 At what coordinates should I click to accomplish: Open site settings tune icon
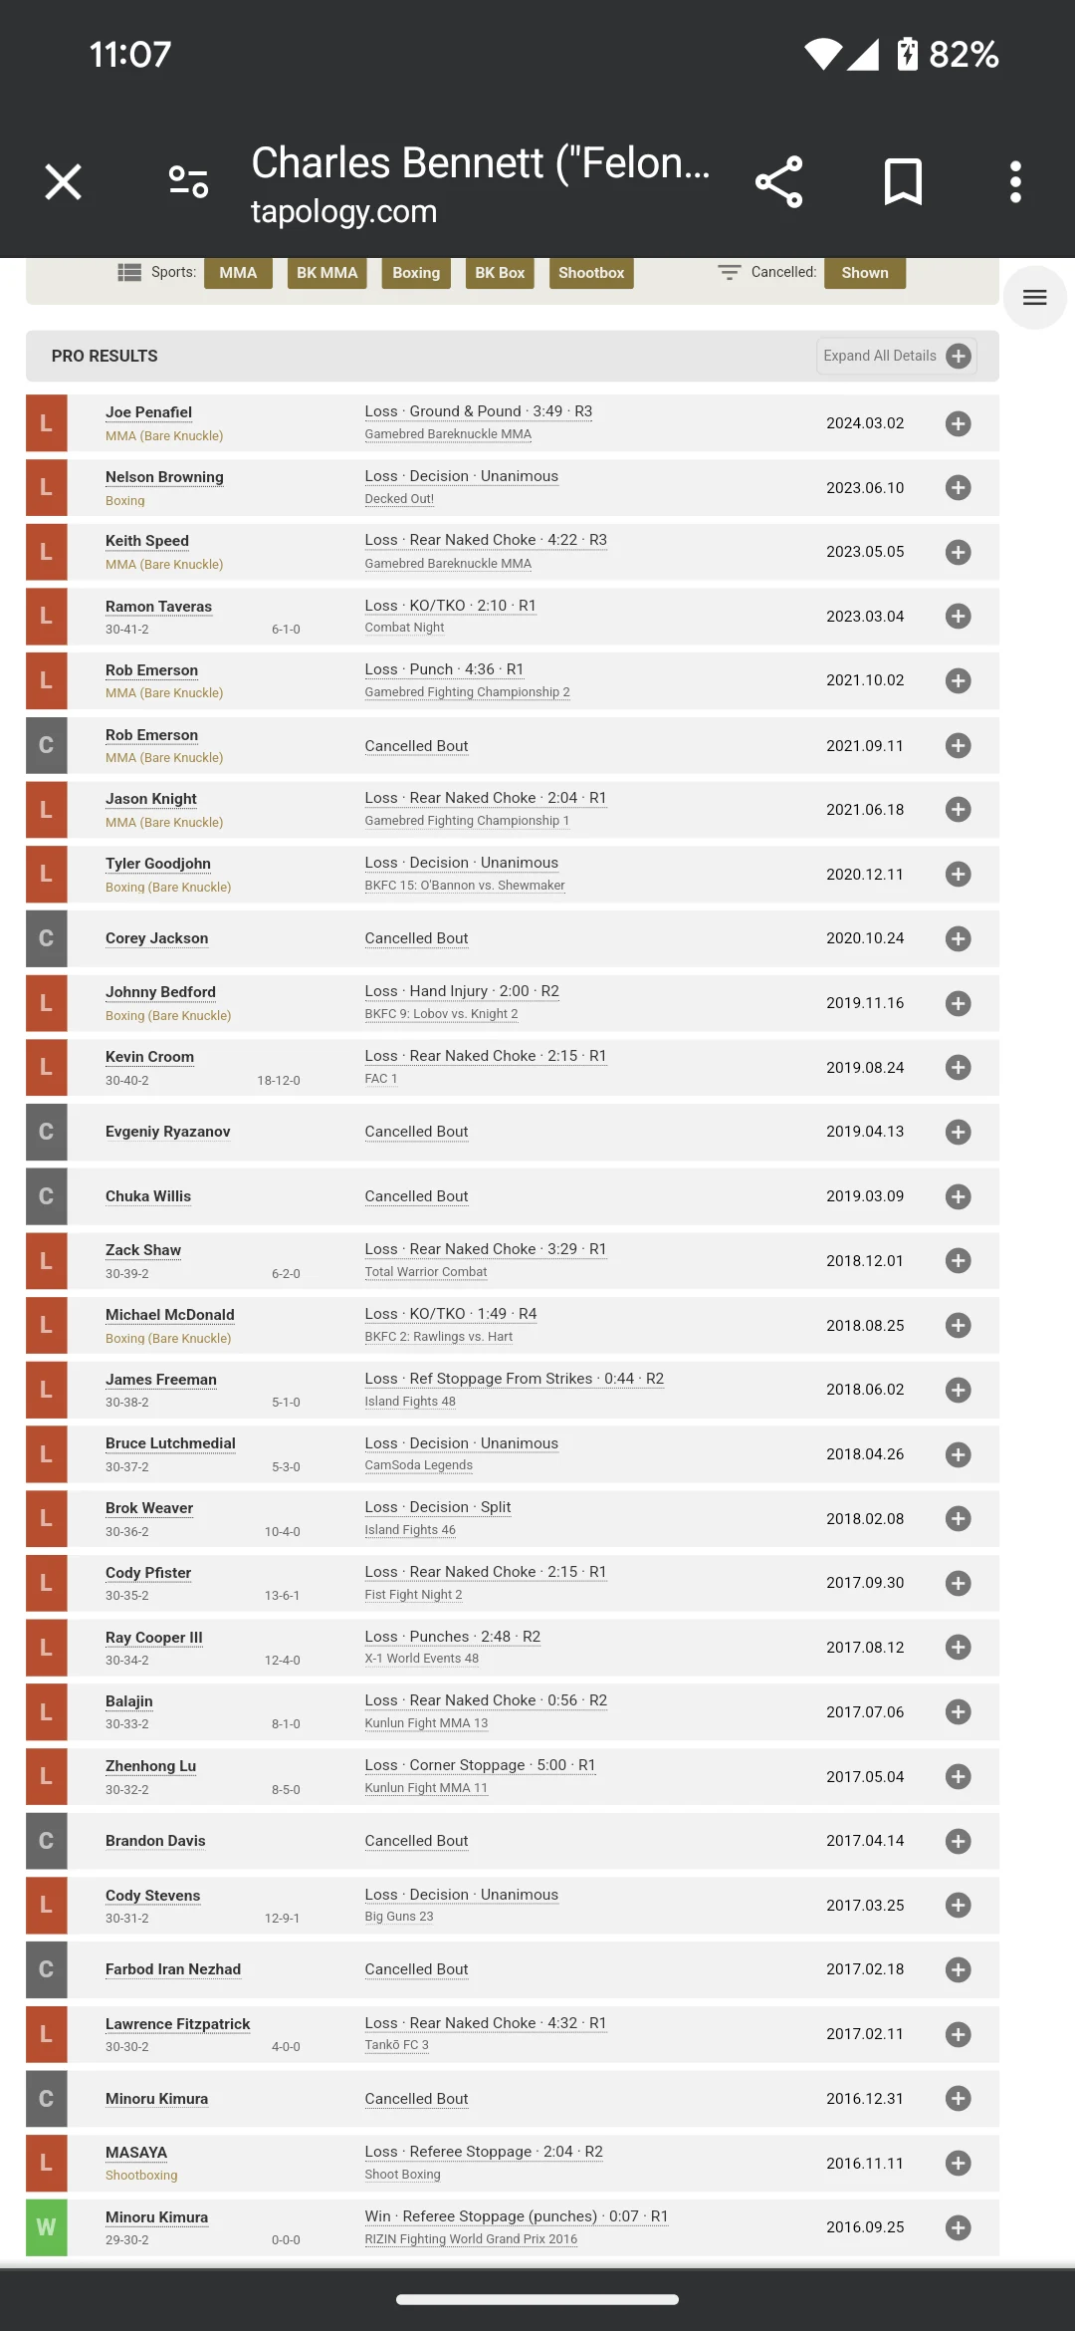188,182
